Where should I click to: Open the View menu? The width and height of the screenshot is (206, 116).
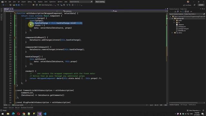click(x=14, y=2)
